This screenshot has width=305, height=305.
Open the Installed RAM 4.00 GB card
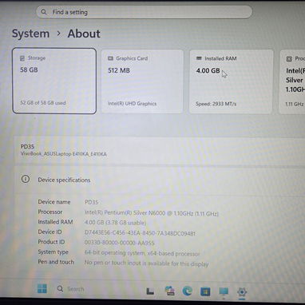[x=231, y=81]
